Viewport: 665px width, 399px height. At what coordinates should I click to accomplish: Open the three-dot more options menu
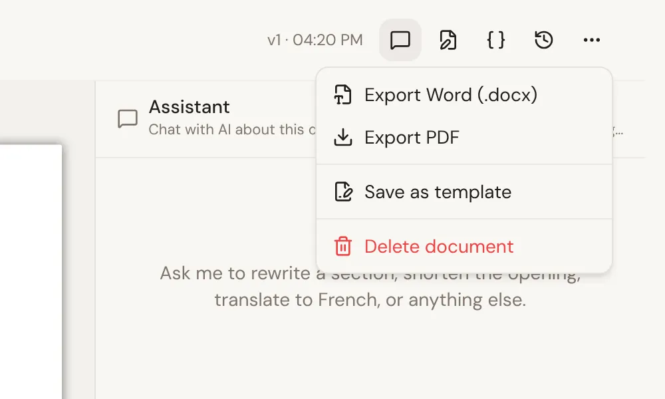pyautogui.click(x=592, y=40)
